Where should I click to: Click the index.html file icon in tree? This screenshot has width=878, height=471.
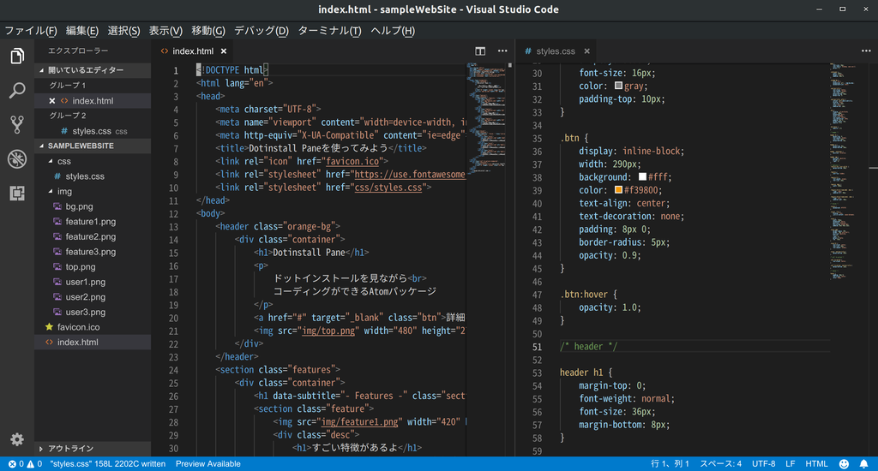[x=49, y=342]
